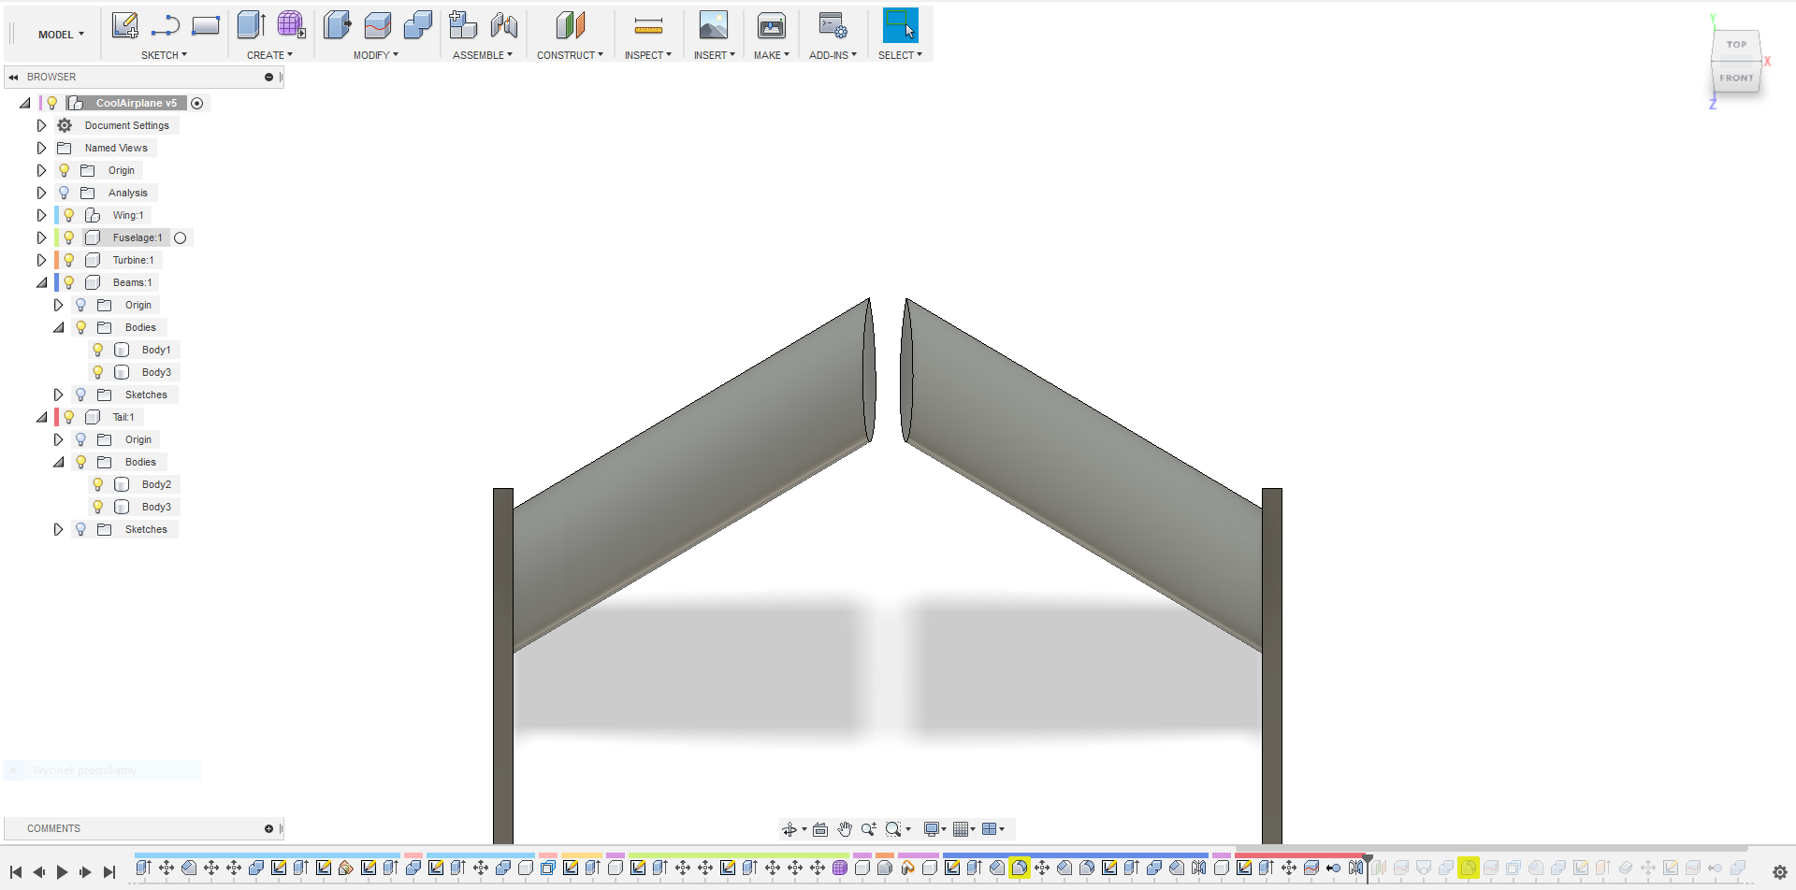1796x890 pixels.
Task: Open the SKETCH menu
Action: click(x=164, y=55)
